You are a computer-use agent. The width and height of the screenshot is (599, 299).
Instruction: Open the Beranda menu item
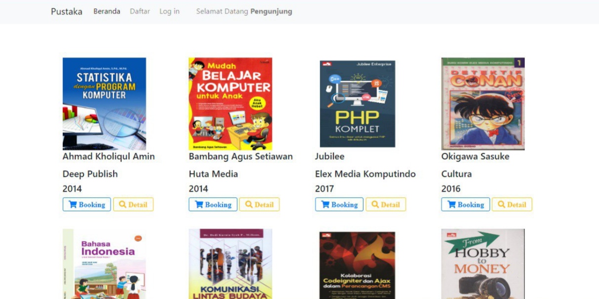(106, 11)
